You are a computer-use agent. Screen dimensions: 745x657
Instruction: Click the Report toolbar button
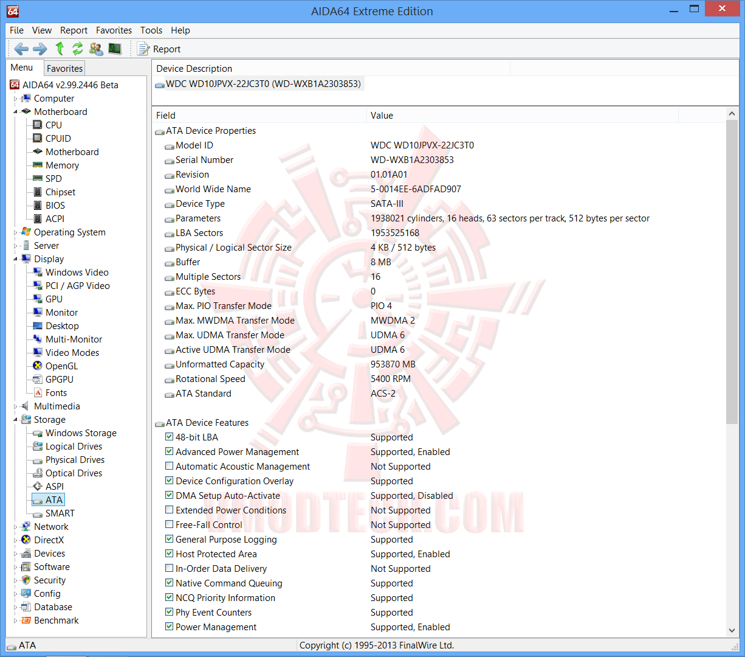159,49
